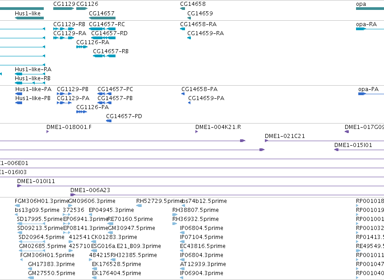Image resolution: width=384 pixels, height=280 pixels.
Task: Click EST SD17995.5prime
Action: [x=40, y=219]
